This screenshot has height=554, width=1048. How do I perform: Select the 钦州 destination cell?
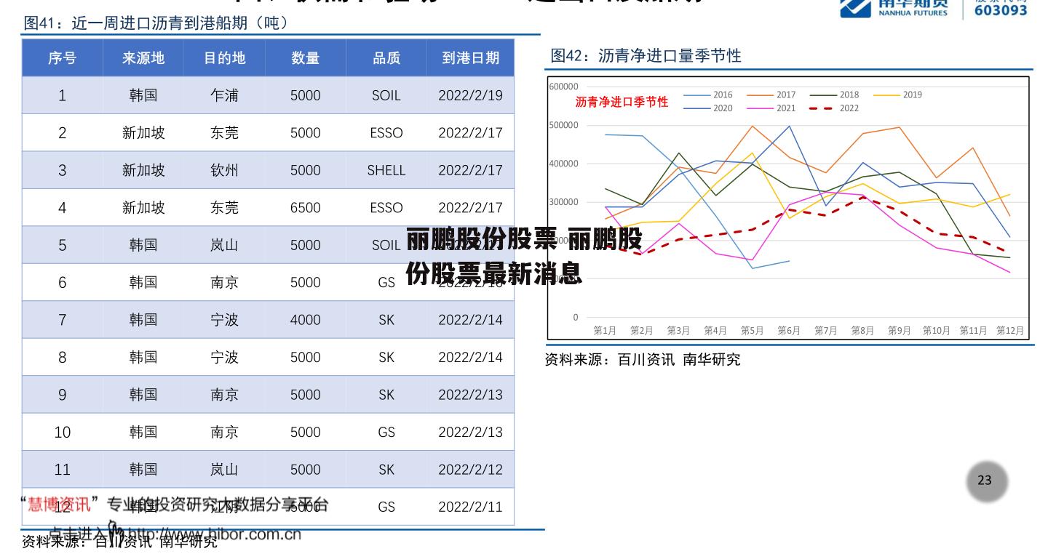[x=224, y=170]
